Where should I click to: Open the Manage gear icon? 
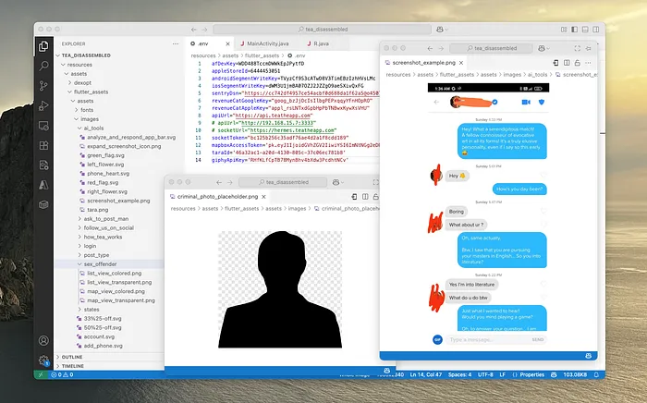coord(43,360)
